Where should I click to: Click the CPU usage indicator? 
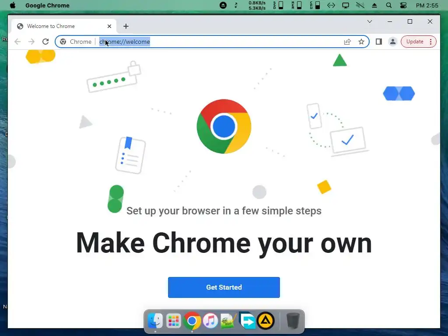[x=315, y=5]
